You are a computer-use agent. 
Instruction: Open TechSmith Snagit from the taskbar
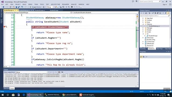[x=87, y=95]
